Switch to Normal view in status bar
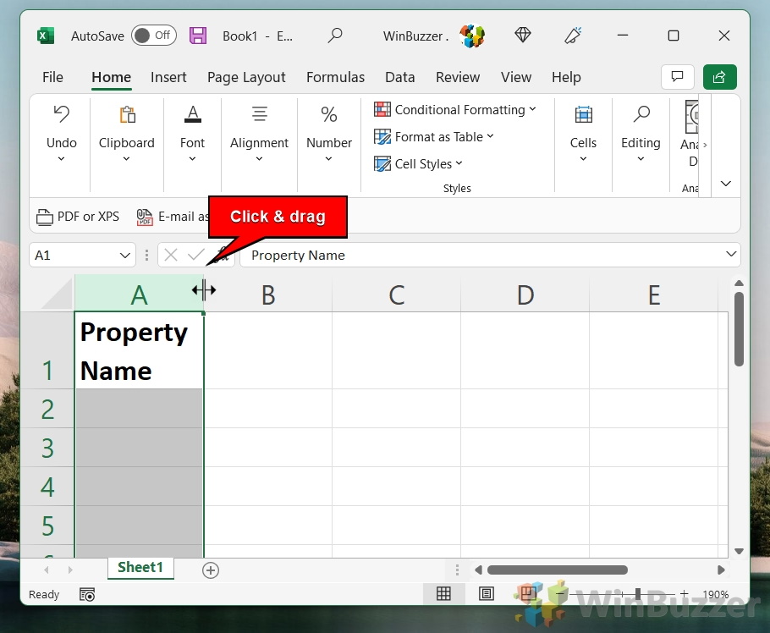Viewport: 770px width, 633px height. coord(443,593)
